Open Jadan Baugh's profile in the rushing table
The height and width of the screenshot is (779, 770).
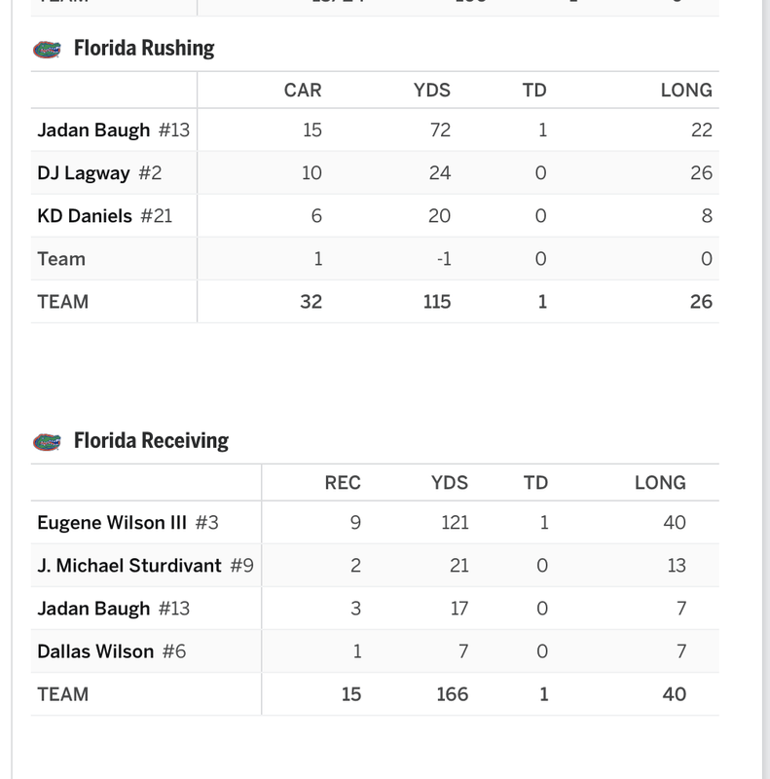(x=93, y=130)
